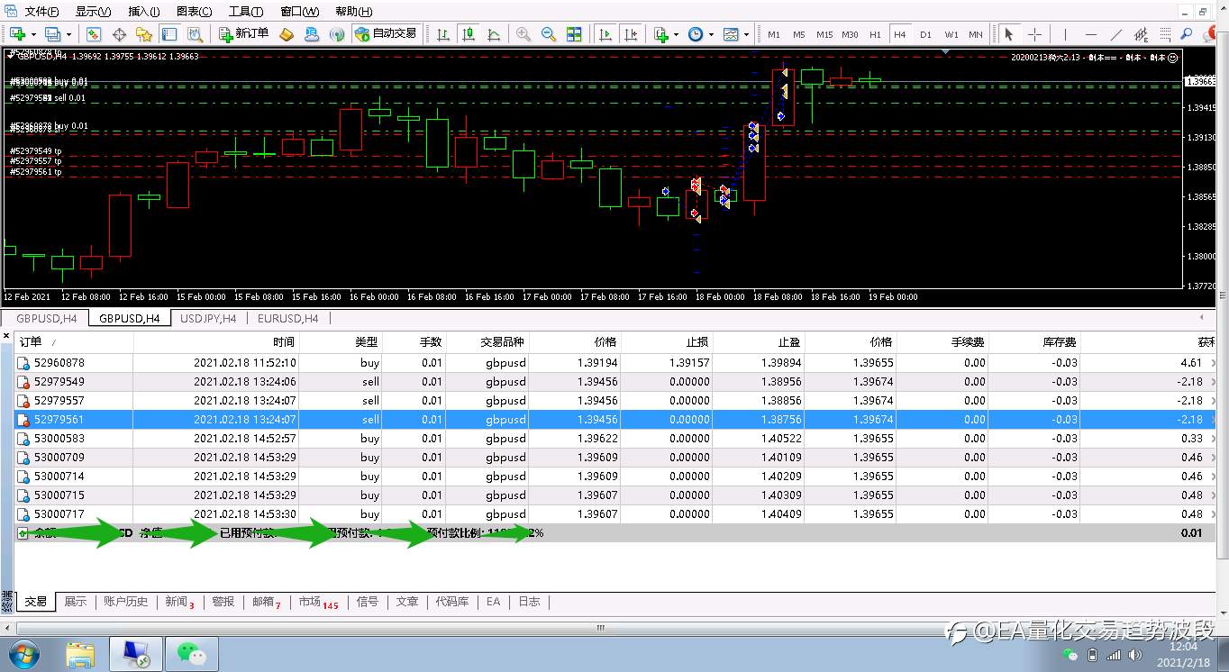Viewport: 1229px width, 672px height.
Task: Open the profiles toolbar icon
Action: (x=52, y=34)
